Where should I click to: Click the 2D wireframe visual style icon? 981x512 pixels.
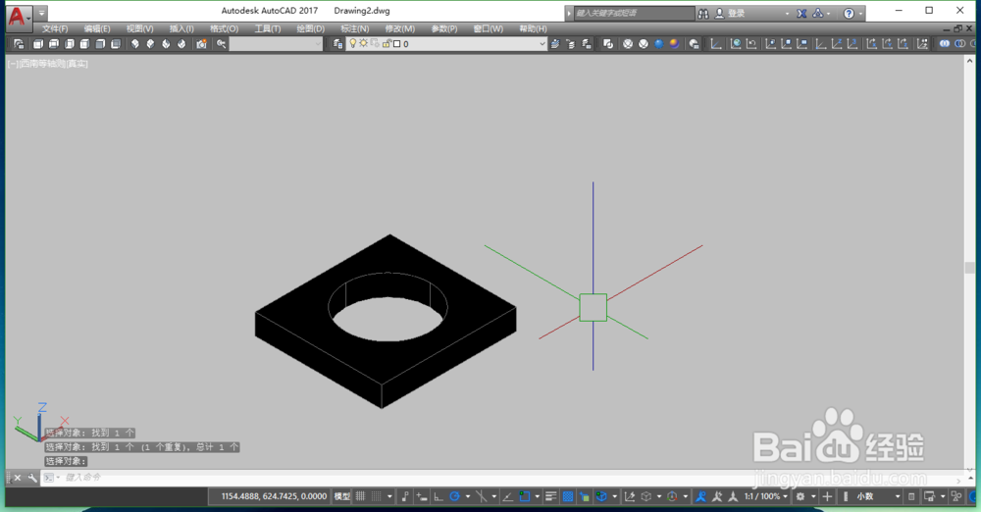pyautogui.click(x=628, y=44)
